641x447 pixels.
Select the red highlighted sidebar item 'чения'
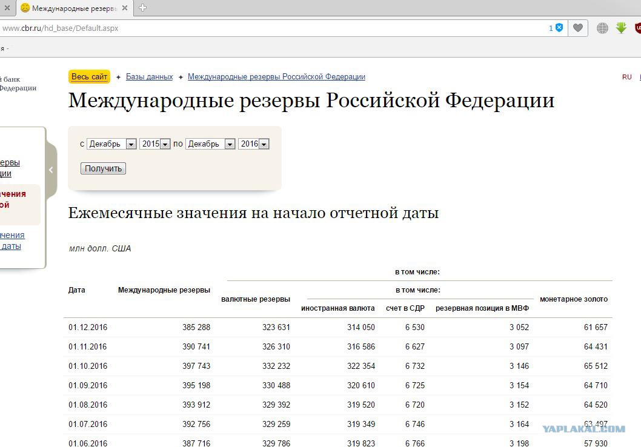[x=13, y=199]
